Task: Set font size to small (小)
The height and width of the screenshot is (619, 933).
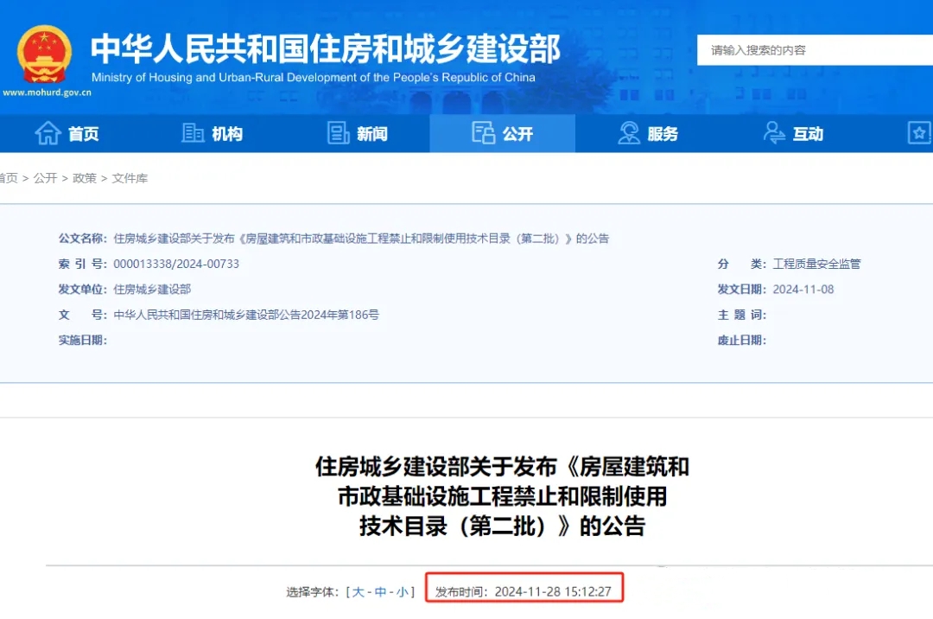Action: [402, 592]
